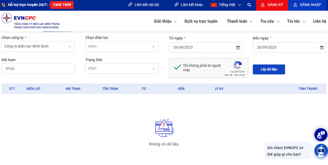The height and width of the screenshot is (165, 328).
Task: Click the Liên kết nội bộ link
Action: [x=143, y=5]
